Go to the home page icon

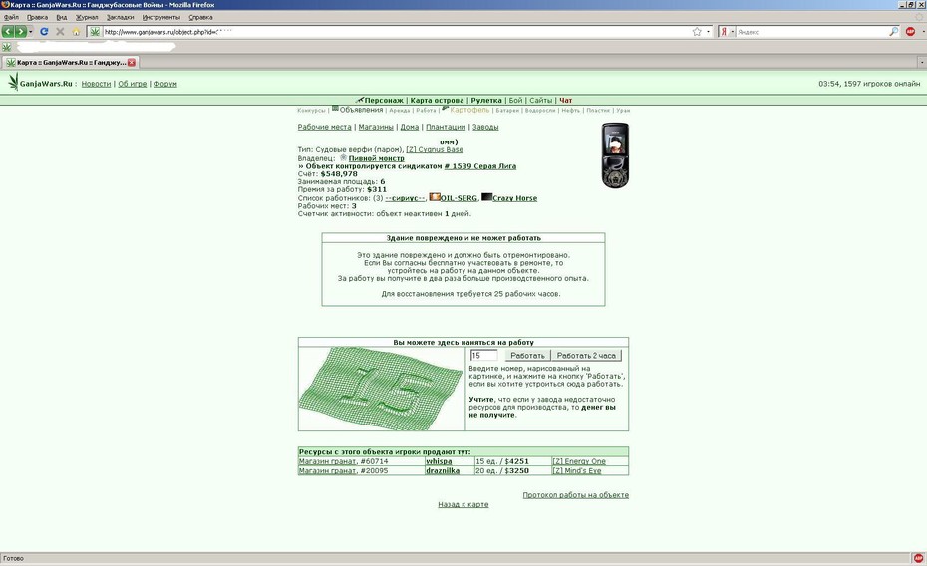76,31
